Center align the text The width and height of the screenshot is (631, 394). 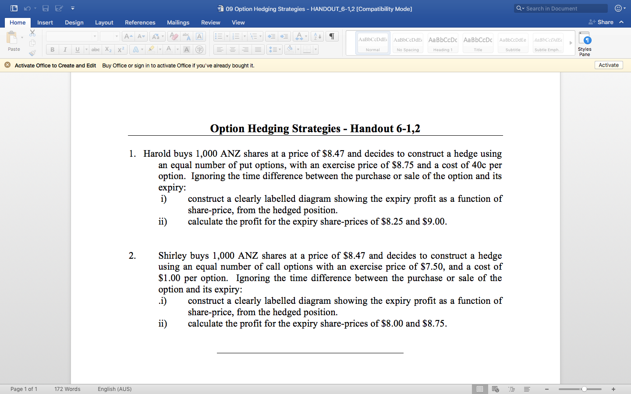233,49
